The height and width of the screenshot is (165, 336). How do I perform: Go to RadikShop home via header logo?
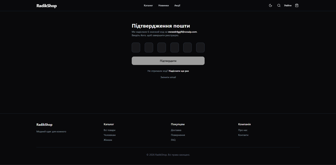pos(46,6)
